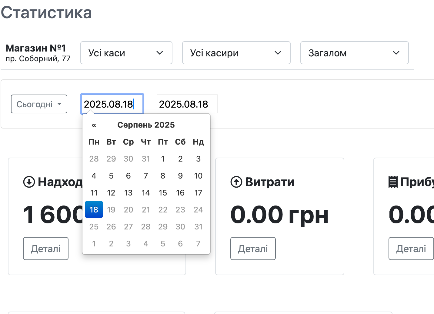Click the profit receipt icon
Screen dimensions: 434x314
coord(393,182)
